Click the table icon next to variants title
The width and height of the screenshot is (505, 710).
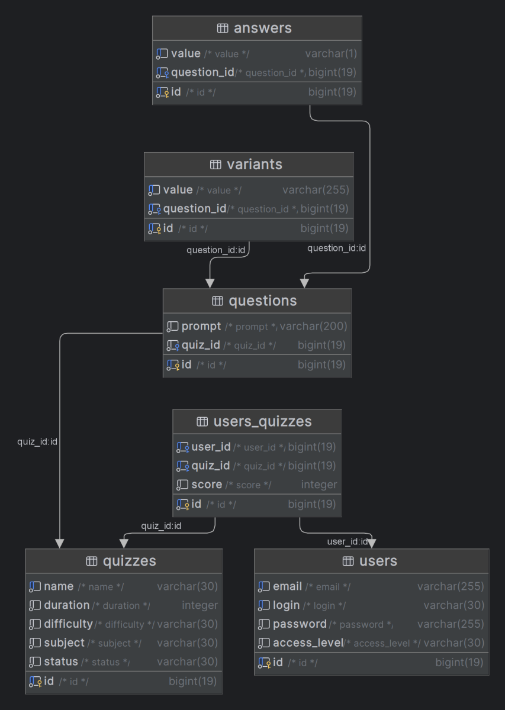point(215,164)
